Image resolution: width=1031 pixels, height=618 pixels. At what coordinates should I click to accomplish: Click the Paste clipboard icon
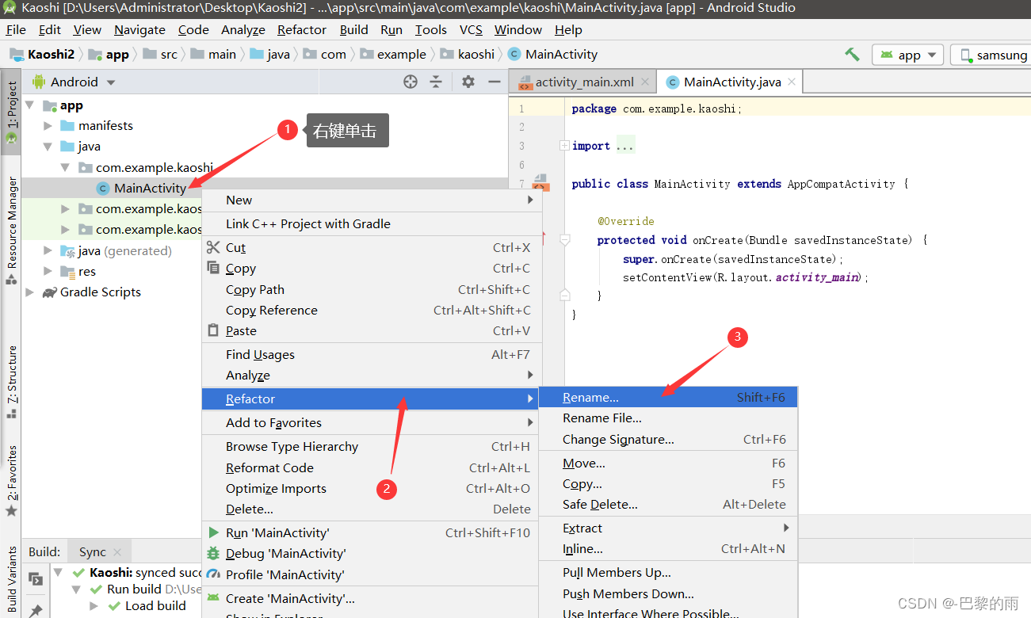click(213, 330)
